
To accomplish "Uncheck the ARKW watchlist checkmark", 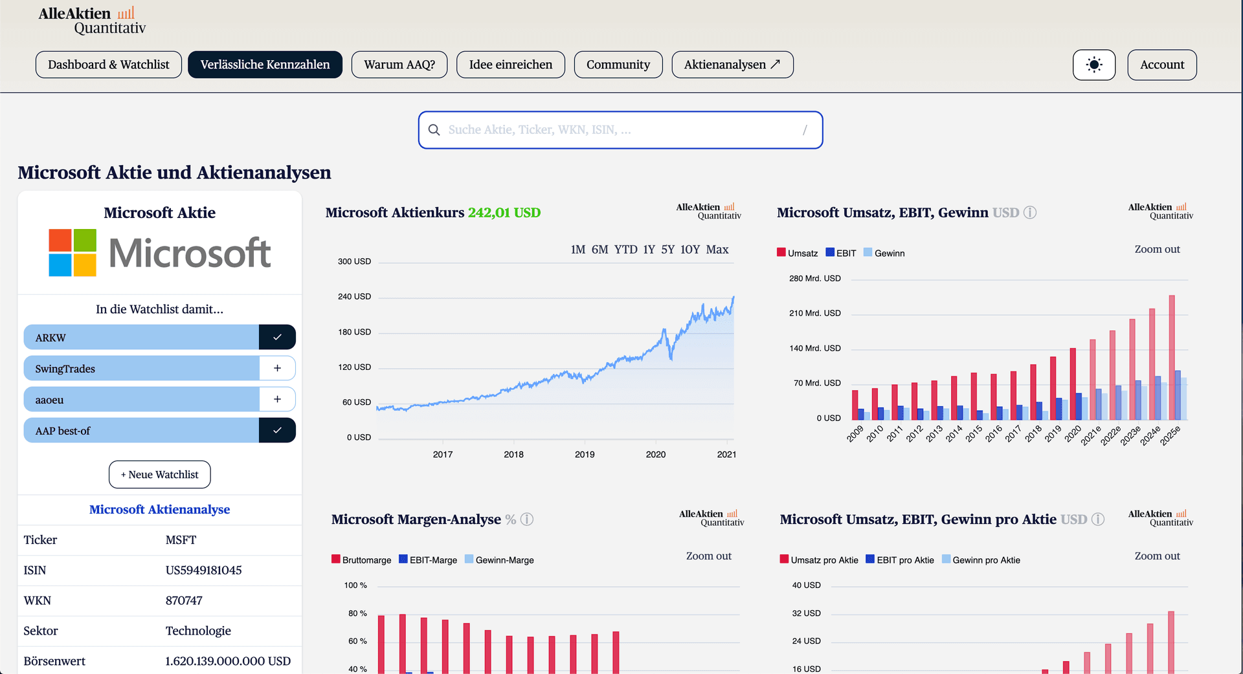I will (x=277, y=338).
